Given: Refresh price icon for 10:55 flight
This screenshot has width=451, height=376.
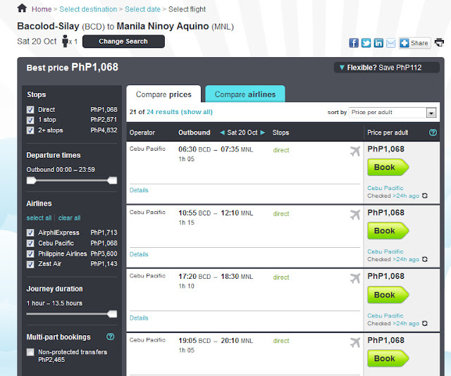Looking at the screenshot, I should [x=424, y=259].
